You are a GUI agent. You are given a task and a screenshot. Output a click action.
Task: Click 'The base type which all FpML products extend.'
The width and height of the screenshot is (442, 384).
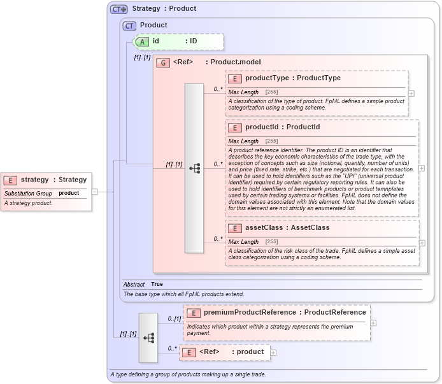pos(184,294)
